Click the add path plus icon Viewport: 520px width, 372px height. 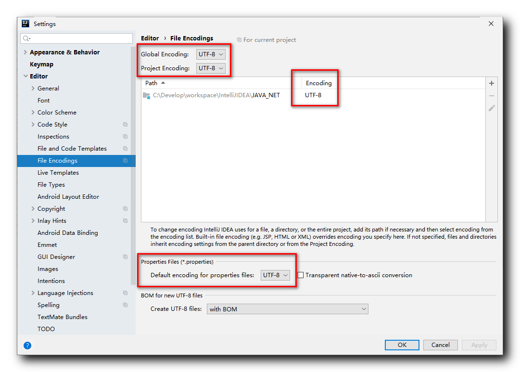click(492, 83)
